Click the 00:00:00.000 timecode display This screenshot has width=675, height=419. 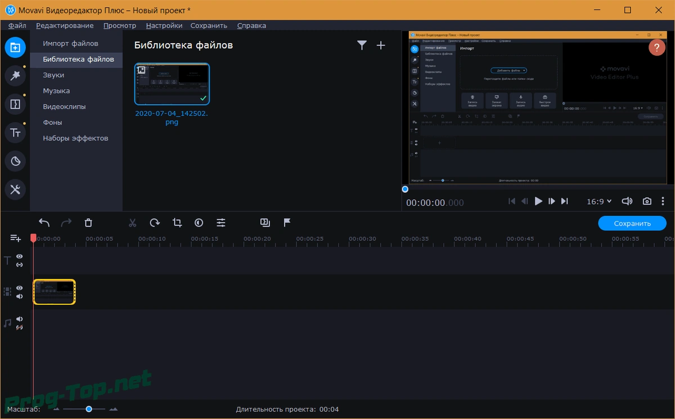click(x=435, y=202)
